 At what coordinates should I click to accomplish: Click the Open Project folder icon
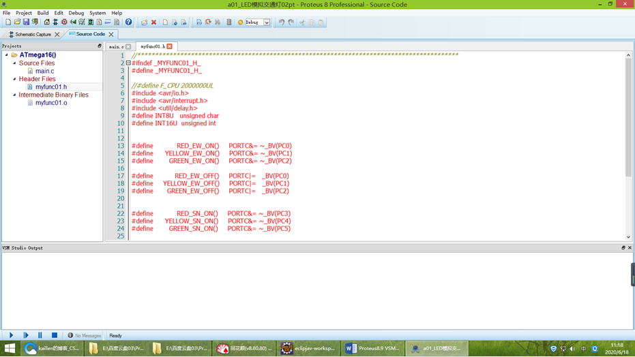tap(17, 22)
